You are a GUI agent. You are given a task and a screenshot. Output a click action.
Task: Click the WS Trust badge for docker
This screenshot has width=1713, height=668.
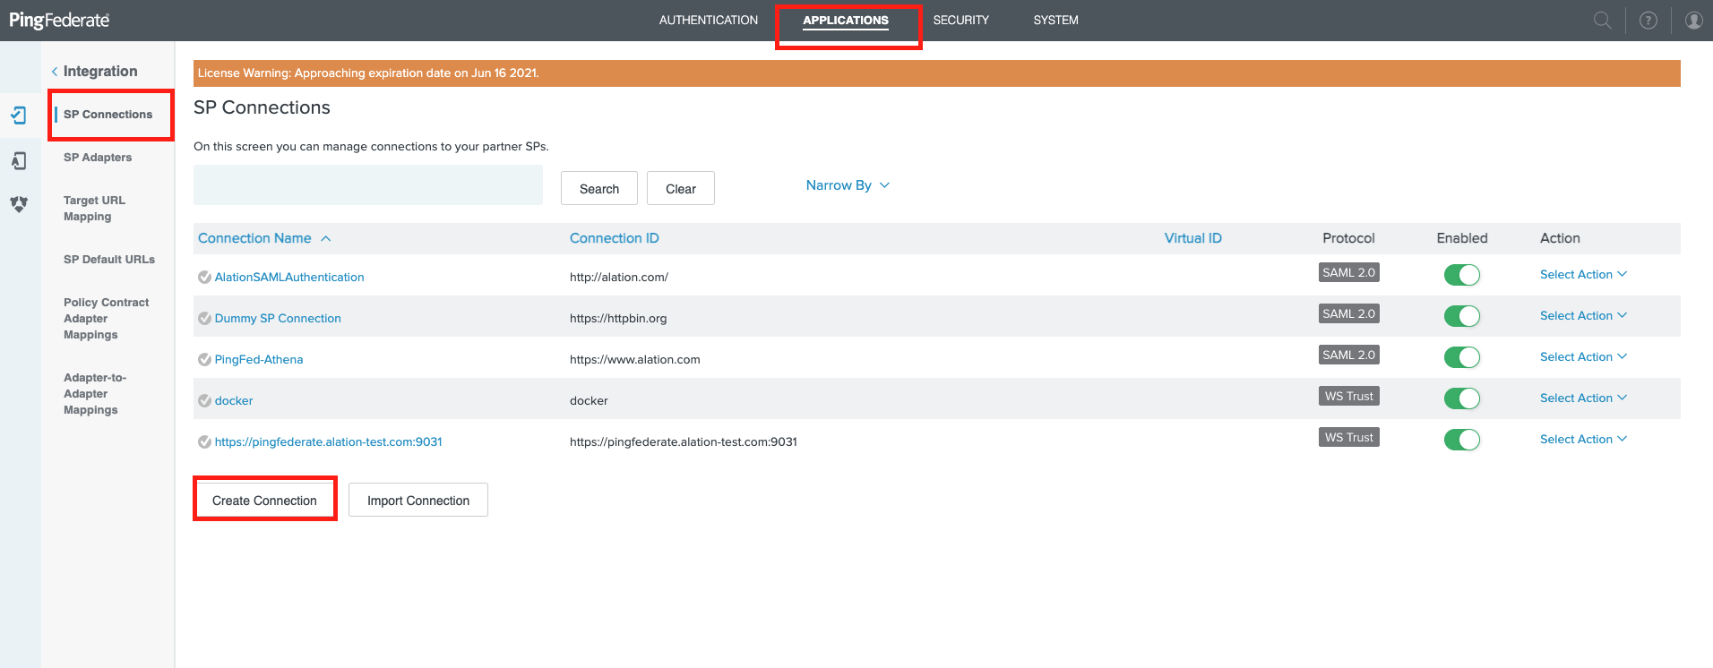[1348, 397]
